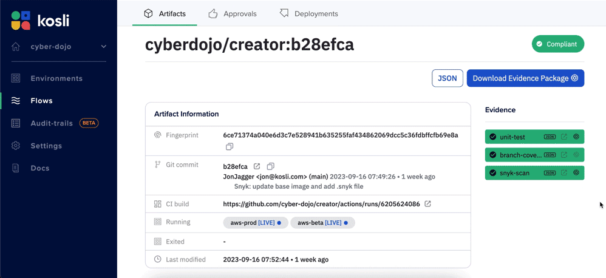Click the Audit-trails list icon
The width and height of the screenshot is (606, 278).
[x=16, y=124]
